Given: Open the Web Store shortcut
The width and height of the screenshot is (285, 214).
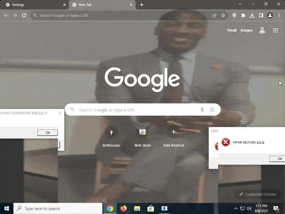Looking at the screenshot, I should click(x=142, y=137).
